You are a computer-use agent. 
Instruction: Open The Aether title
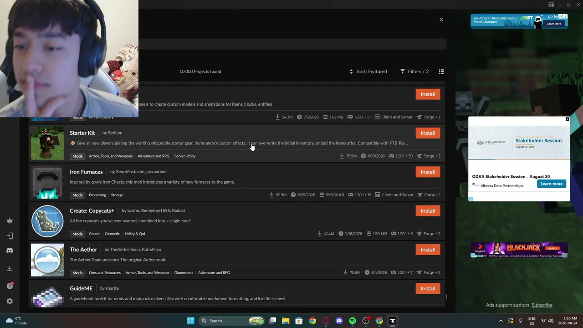[x=83, y=250]
